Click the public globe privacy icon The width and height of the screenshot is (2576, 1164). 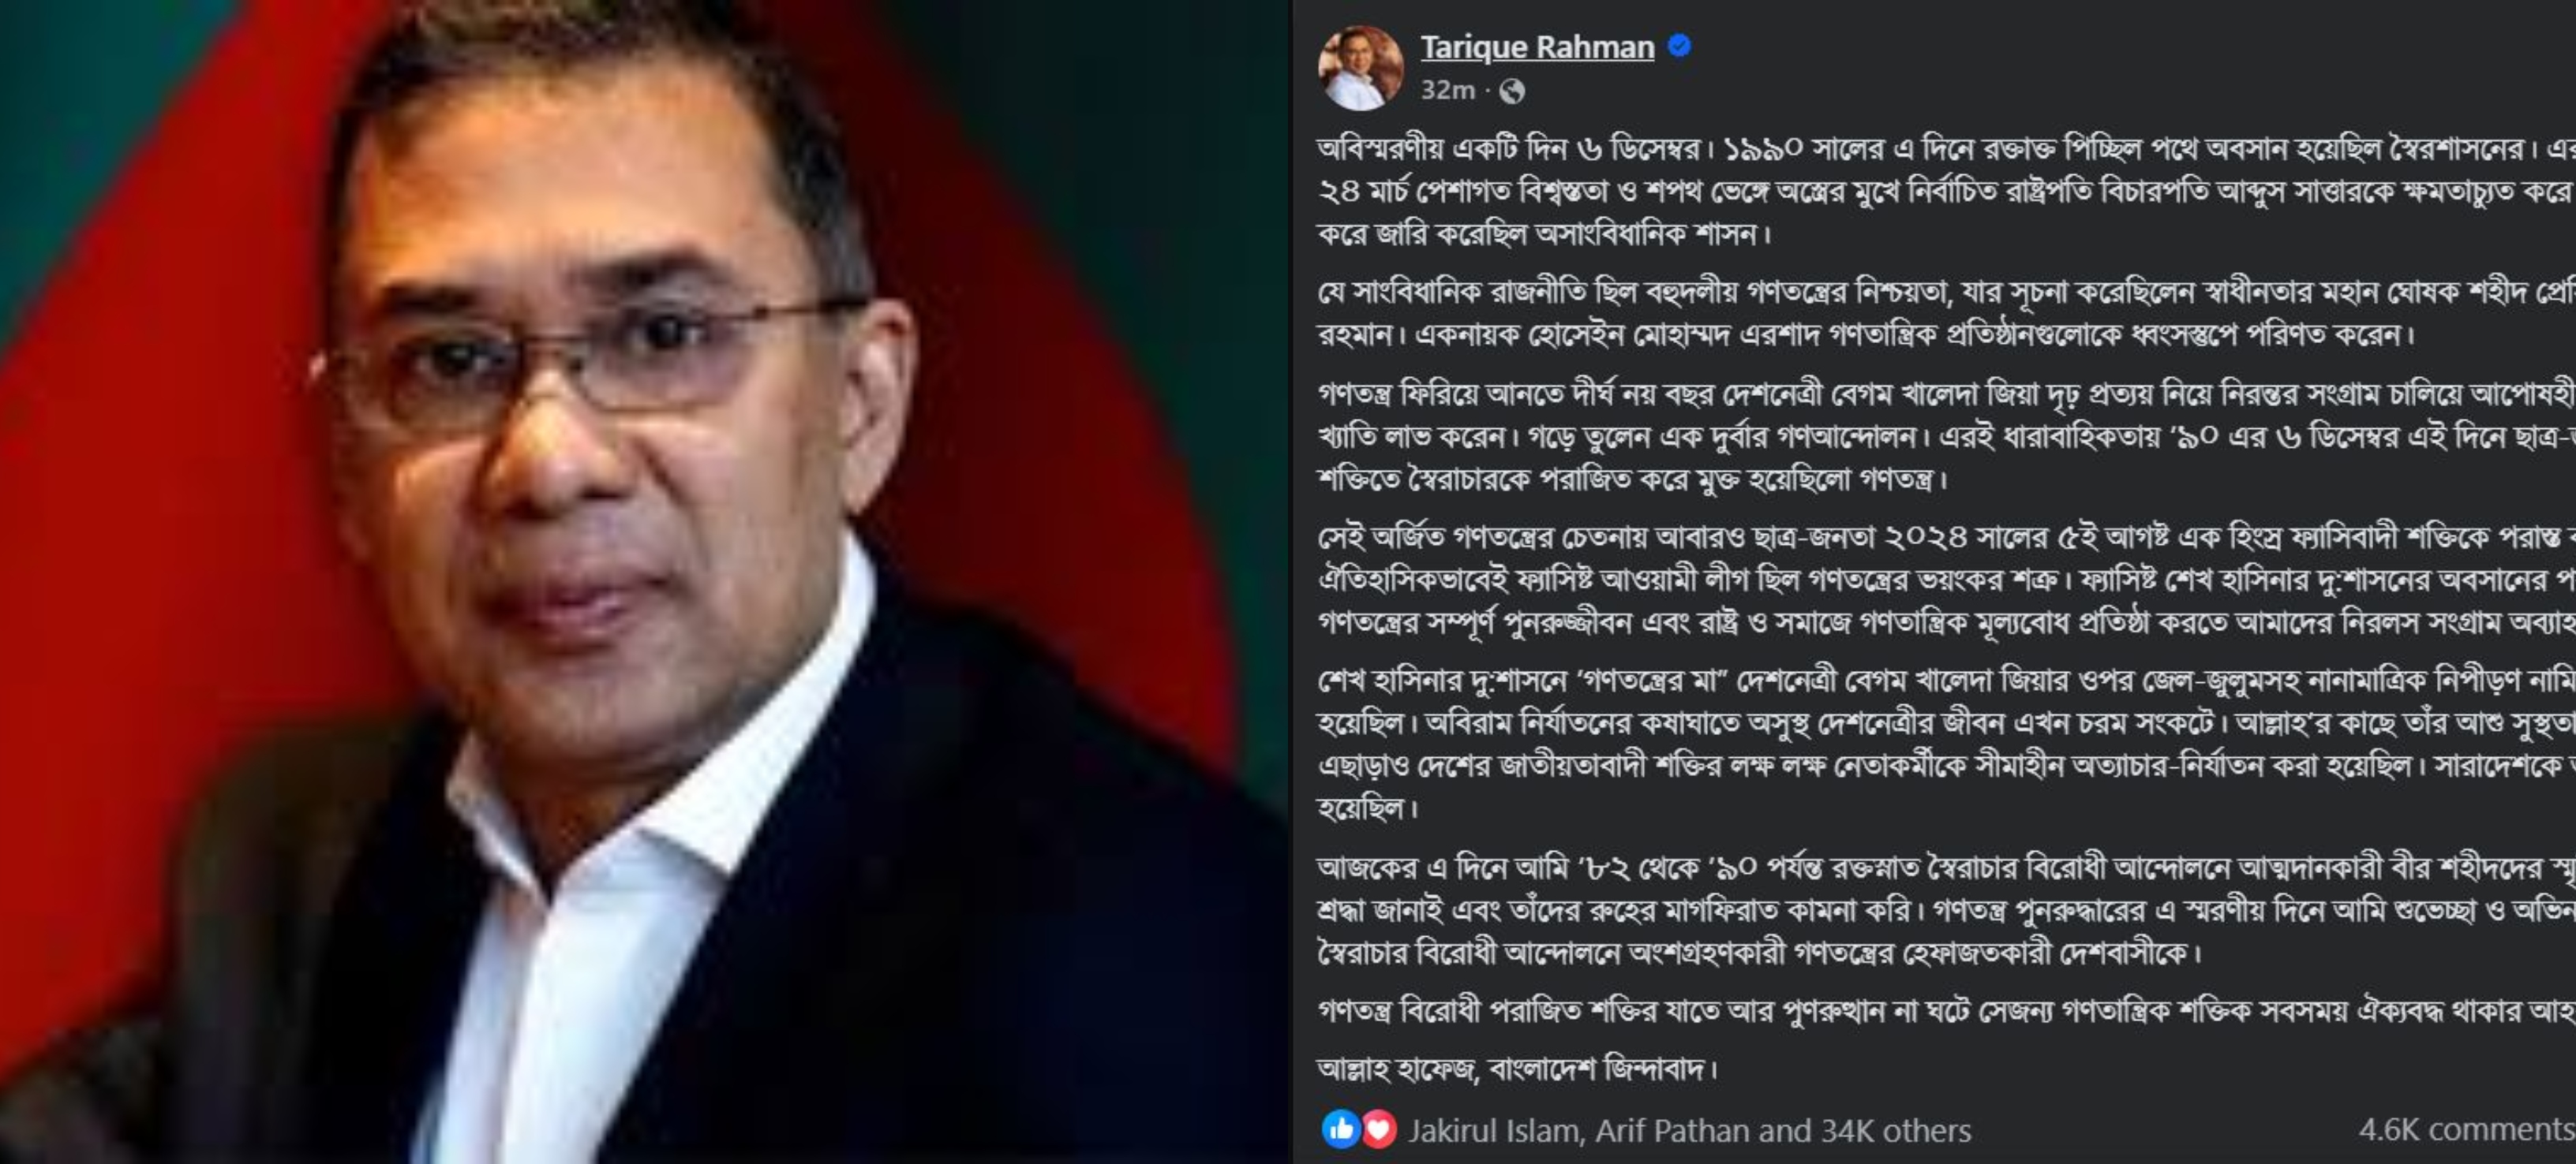(x=1512, y=91)
